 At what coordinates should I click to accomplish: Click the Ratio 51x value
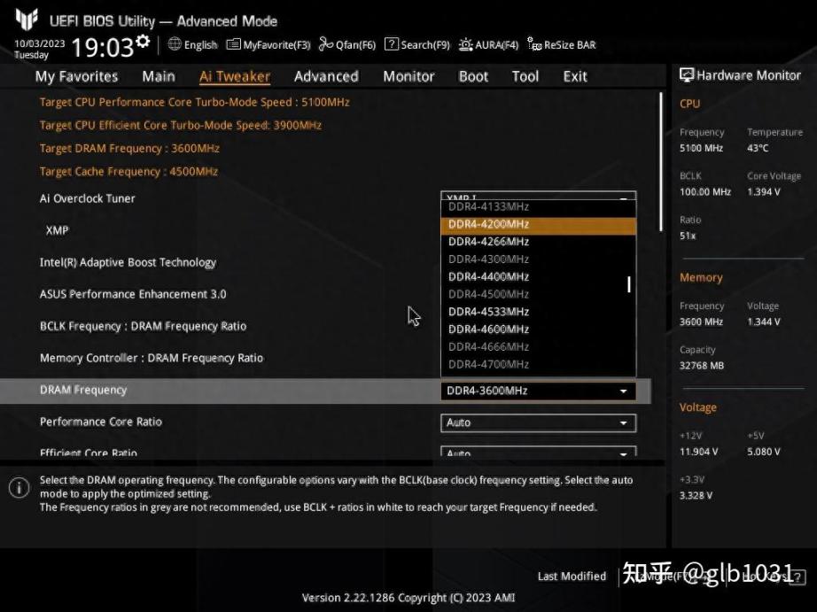[688, 236]
